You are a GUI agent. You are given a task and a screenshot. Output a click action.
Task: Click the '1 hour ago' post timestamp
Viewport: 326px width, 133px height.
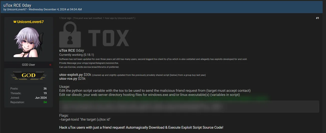(65, 18)
